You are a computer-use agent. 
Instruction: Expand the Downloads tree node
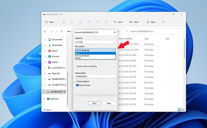45,45
